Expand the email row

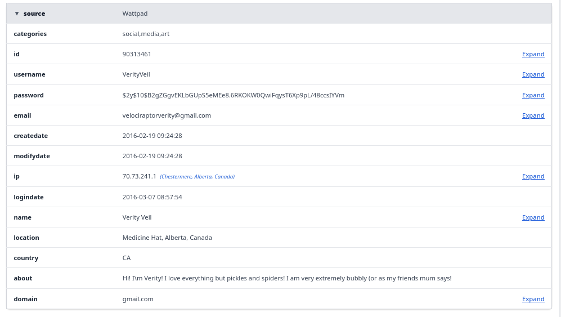pyautogui.click(x=533, y=116)
